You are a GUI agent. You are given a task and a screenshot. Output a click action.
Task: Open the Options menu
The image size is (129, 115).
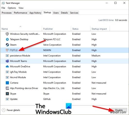tap(12, 8)
